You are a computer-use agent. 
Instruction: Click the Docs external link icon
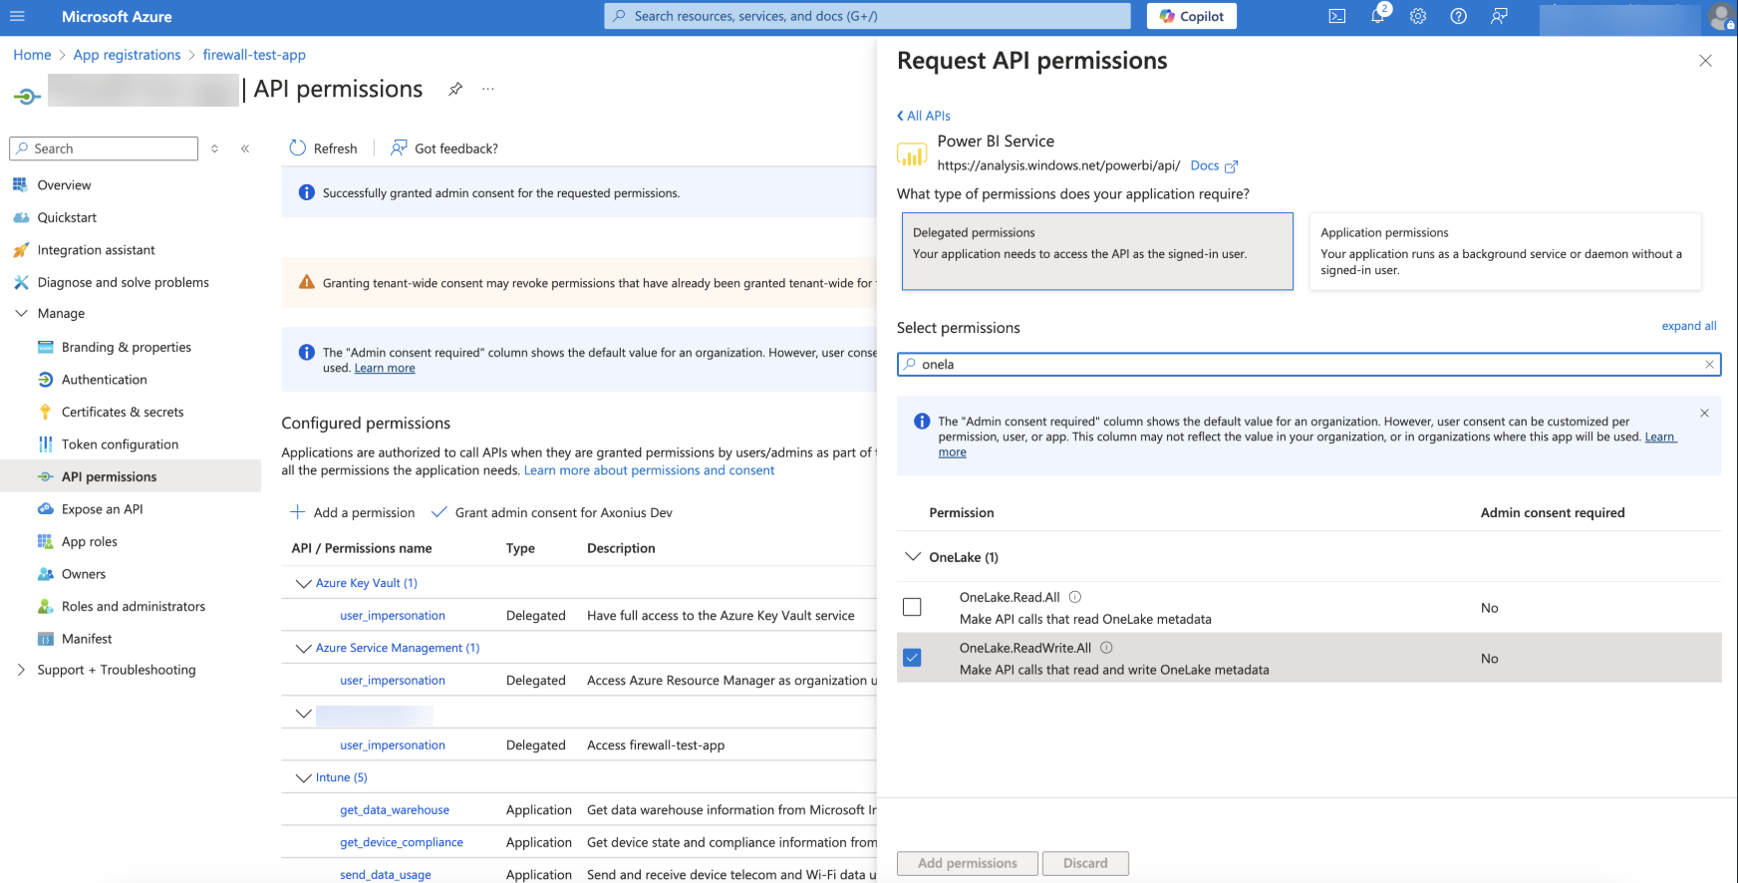coord(1231,166)
